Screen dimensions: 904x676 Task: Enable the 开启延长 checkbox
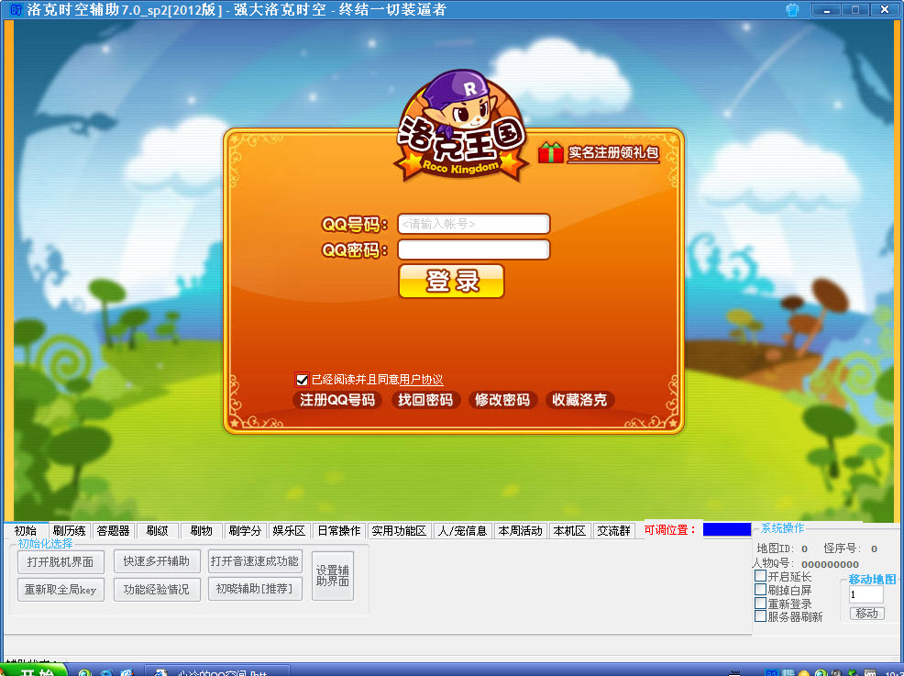[x=760, y=576]
